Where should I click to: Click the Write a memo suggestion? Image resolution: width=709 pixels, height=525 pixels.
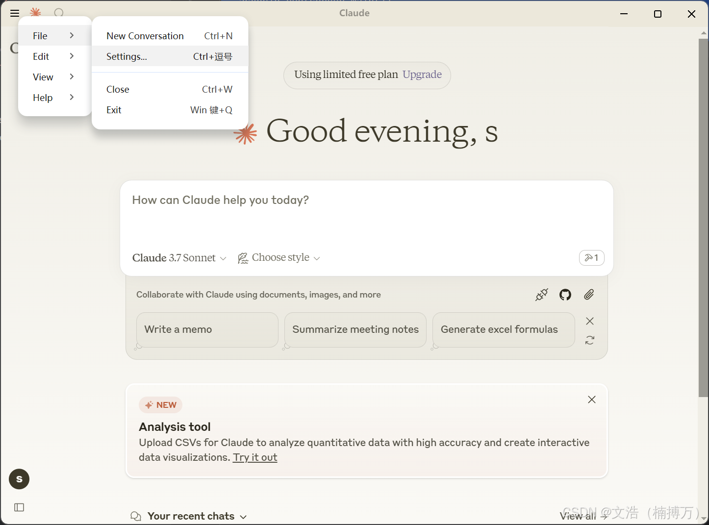click(x=207, y=330)
